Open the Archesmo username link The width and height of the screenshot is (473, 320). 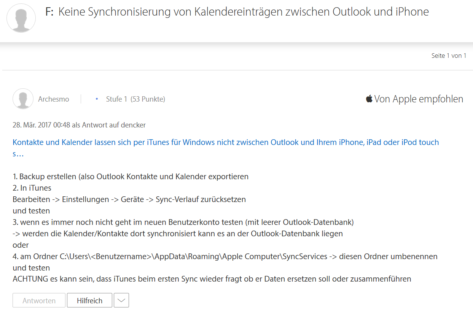(x=54, y=99)
